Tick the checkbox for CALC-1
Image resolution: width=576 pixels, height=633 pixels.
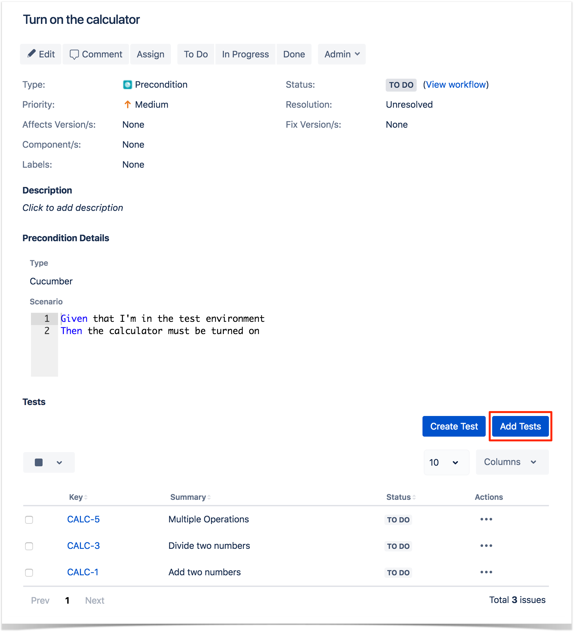[29, 573]
